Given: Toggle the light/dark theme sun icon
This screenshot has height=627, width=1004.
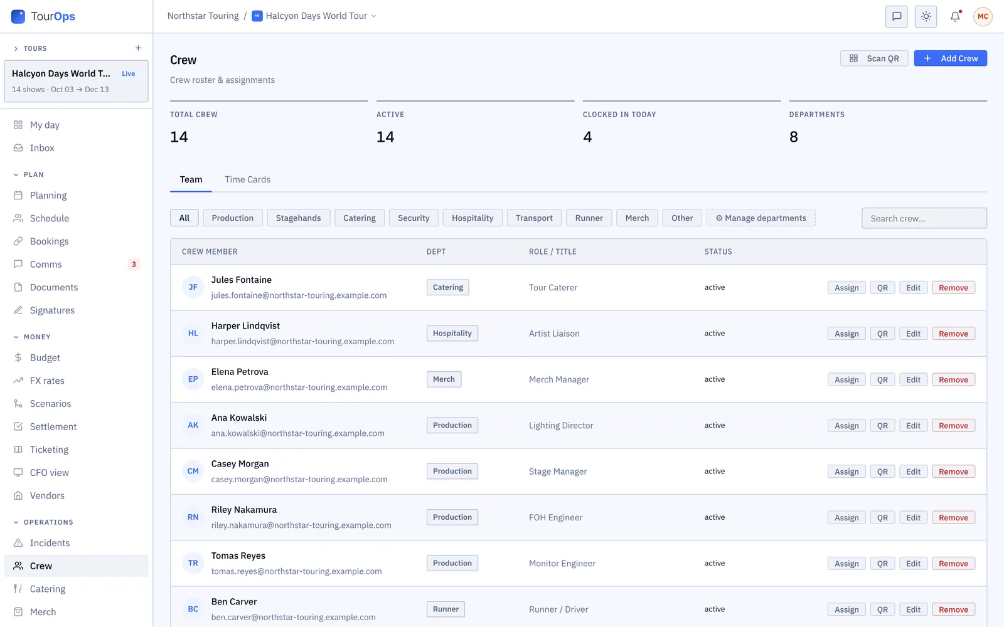Looking at the screenshot, I should (x=926, y=16).
